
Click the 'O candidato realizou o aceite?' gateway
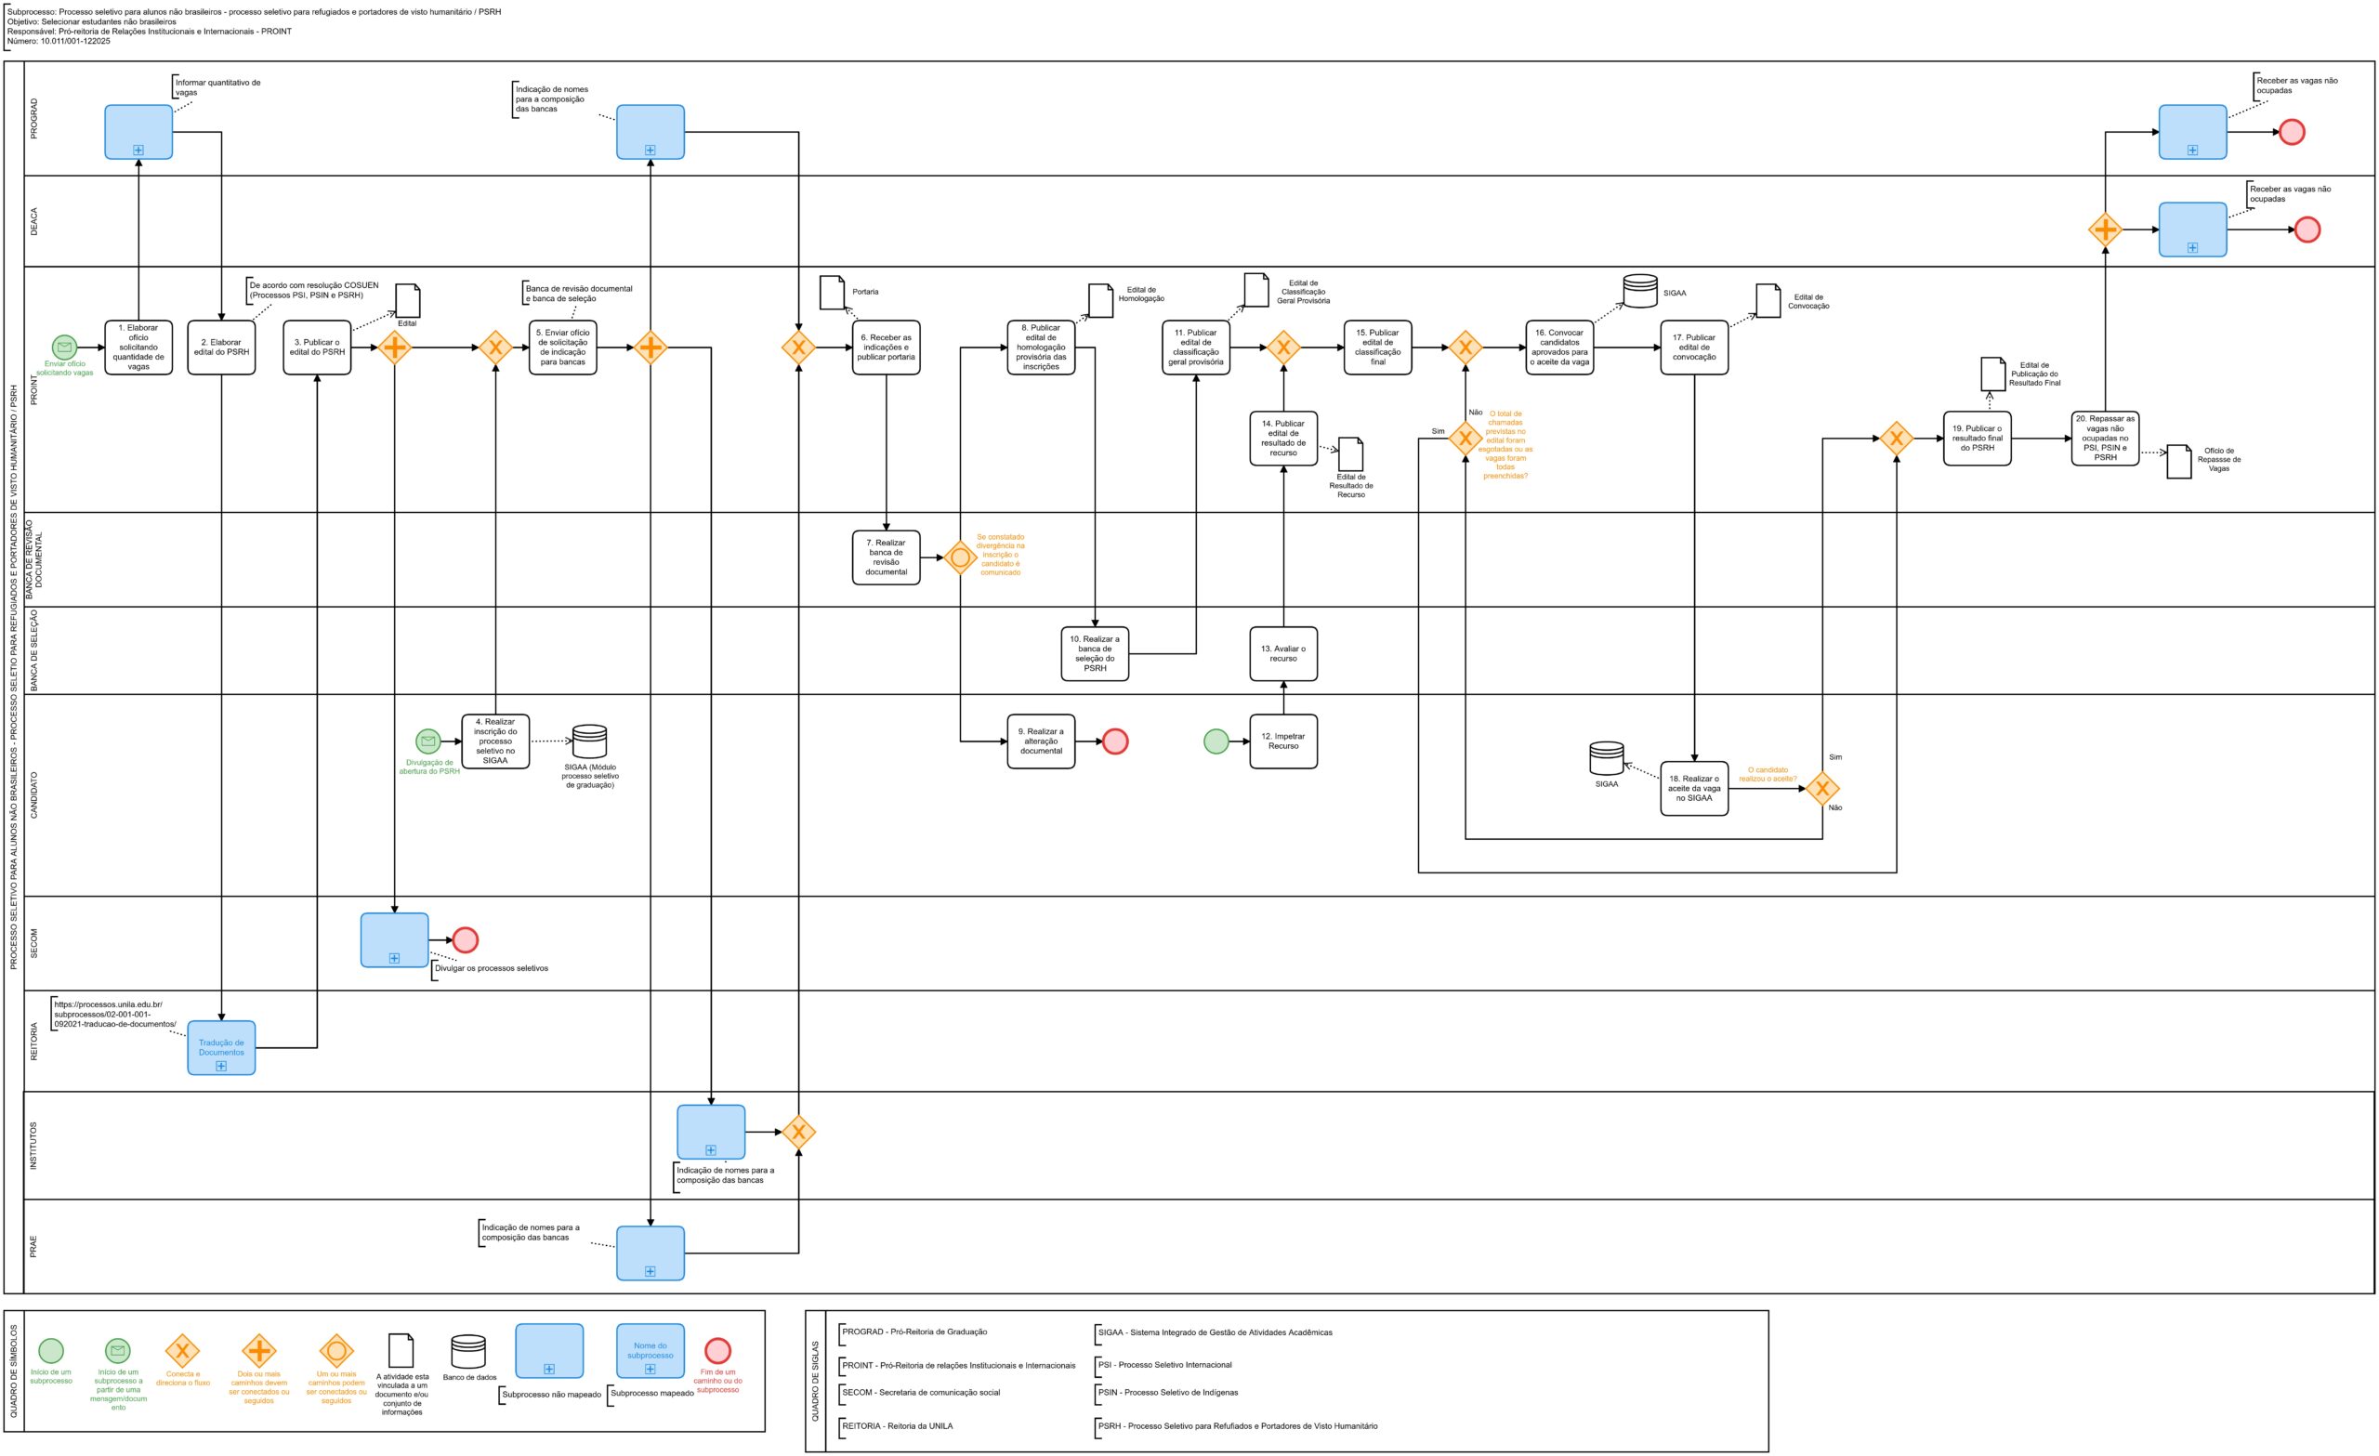(1822, 789)
